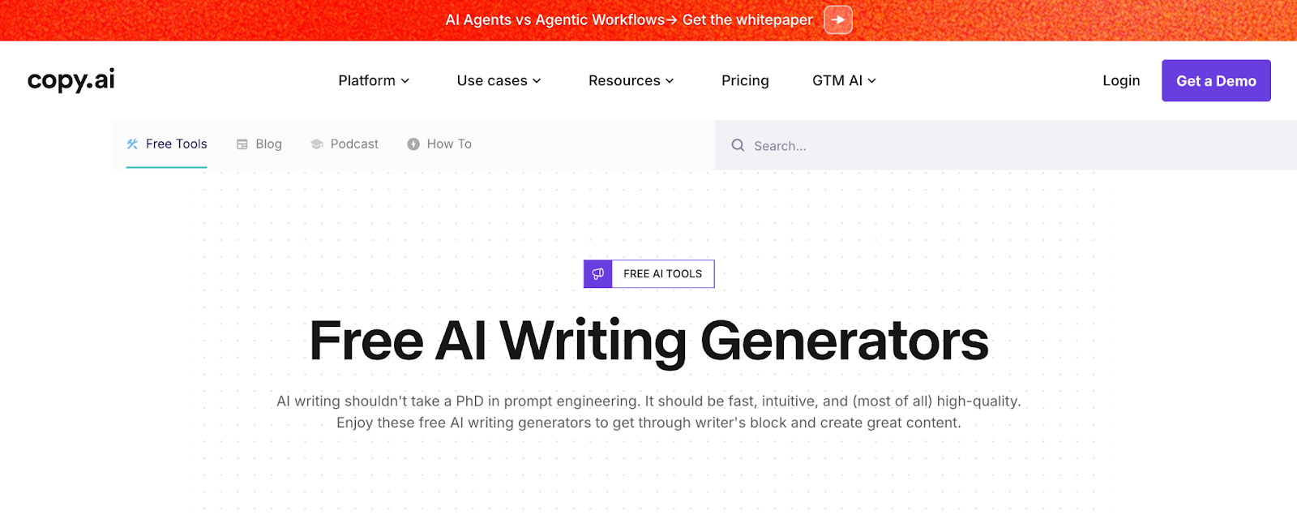1297x515 pixels.
Task: Expand the Use cases dropdown menu
Action: [499, 80]
